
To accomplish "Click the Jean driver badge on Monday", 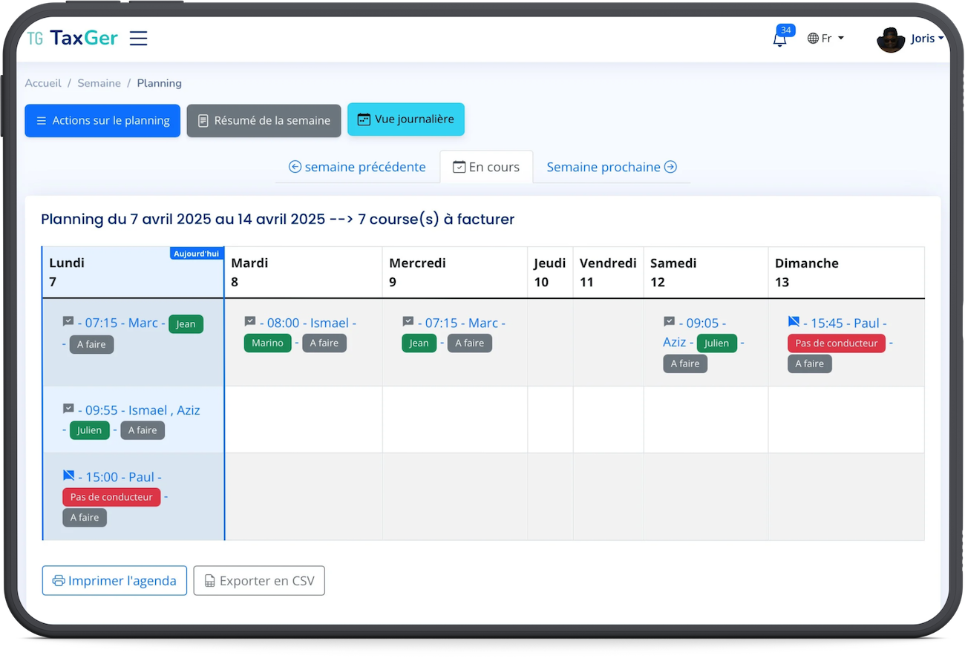I will click(x=186, y=323).
